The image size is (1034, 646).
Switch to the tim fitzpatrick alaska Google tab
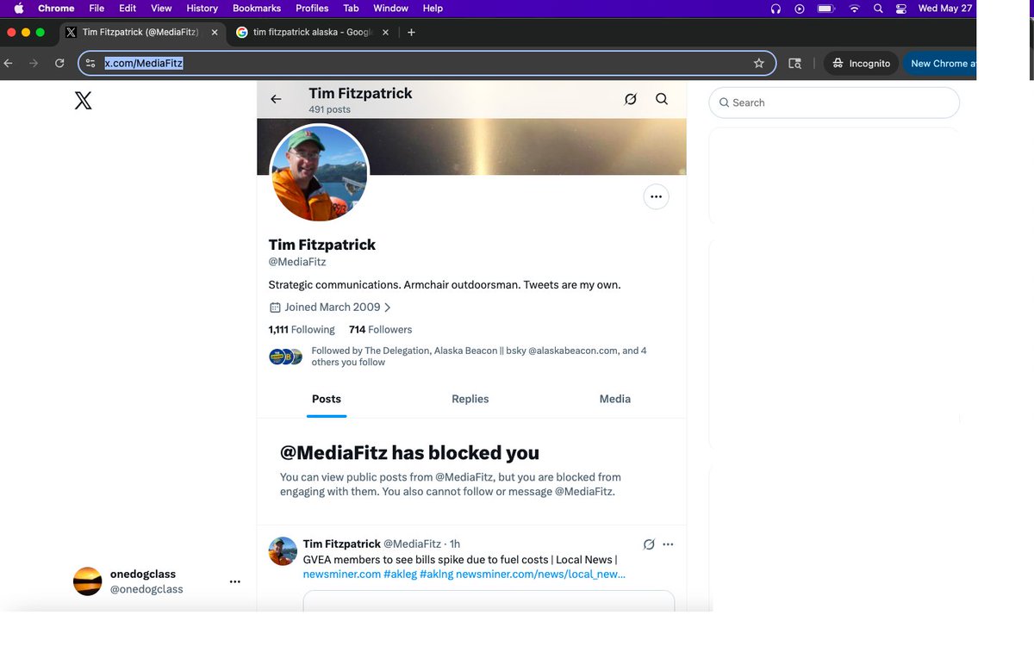click(x=313, y=32)
